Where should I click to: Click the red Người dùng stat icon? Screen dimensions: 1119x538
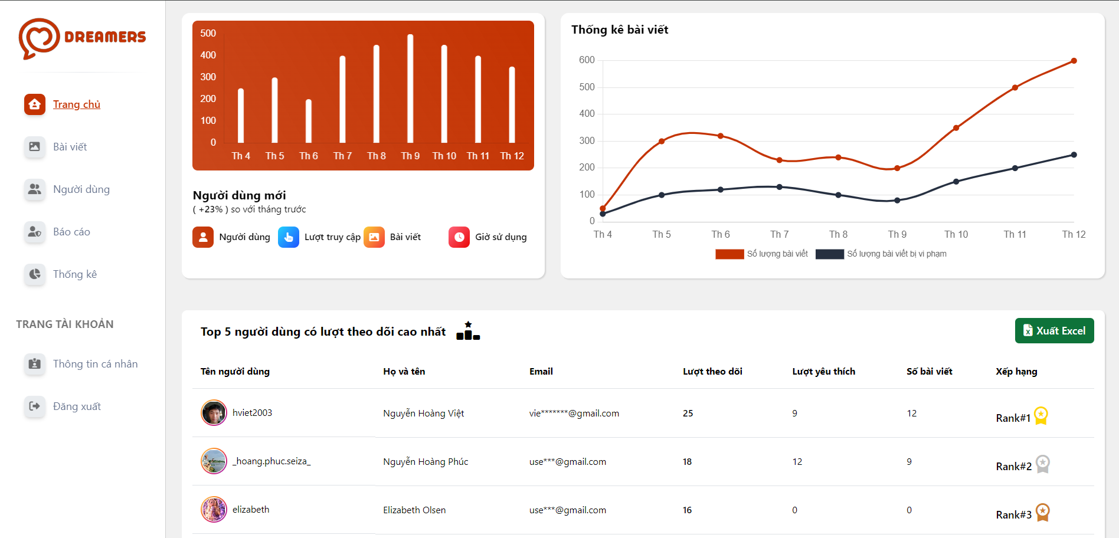pyautogui.click(x=203, y=237)
